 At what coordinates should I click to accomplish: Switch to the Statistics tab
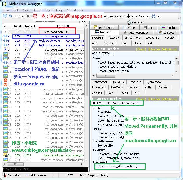point(135,23)
